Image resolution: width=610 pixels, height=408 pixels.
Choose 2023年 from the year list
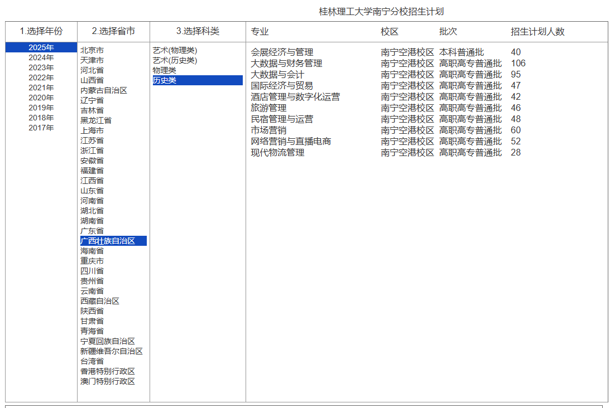pos(41,67)
